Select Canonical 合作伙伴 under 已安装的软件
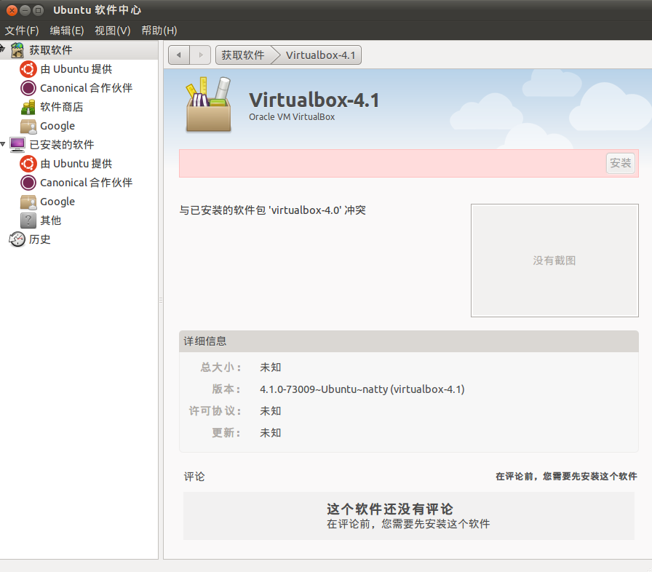The image size is (652, 572). 86,183
